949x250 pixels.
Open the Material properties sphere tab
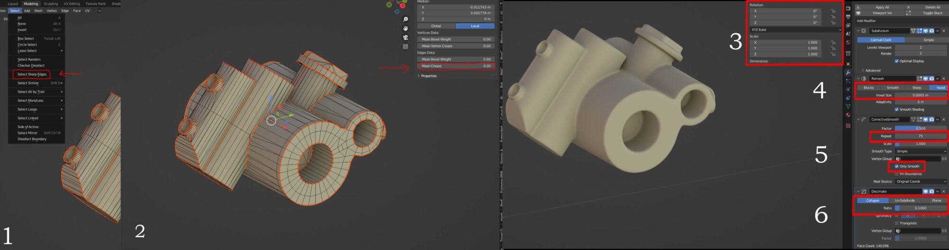pos(848,115)
